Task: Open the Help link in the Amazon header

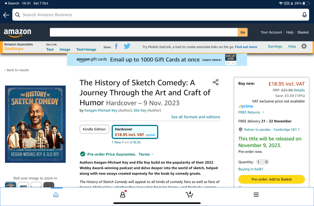Action: 289,32
